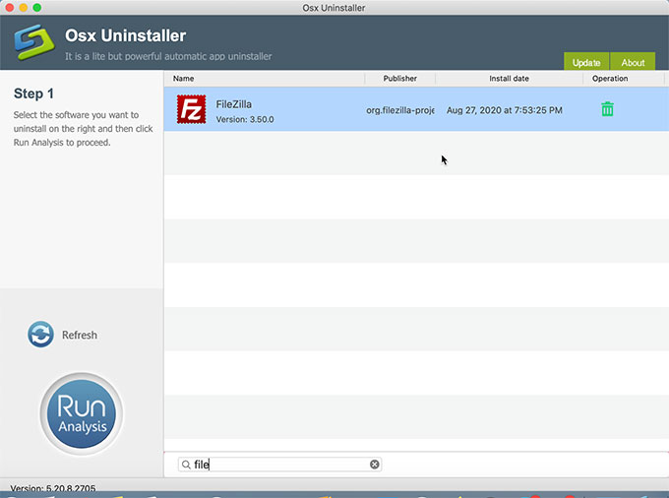Sort by the Name column header
The height and width of the screenshot is (498, 669).
(183, 79)
